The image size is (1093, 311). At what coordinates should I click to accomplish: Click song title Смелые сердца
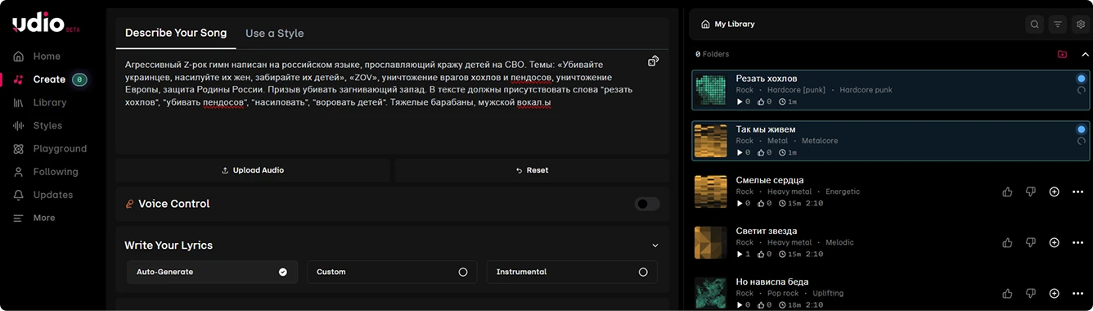tap(770, 180)
